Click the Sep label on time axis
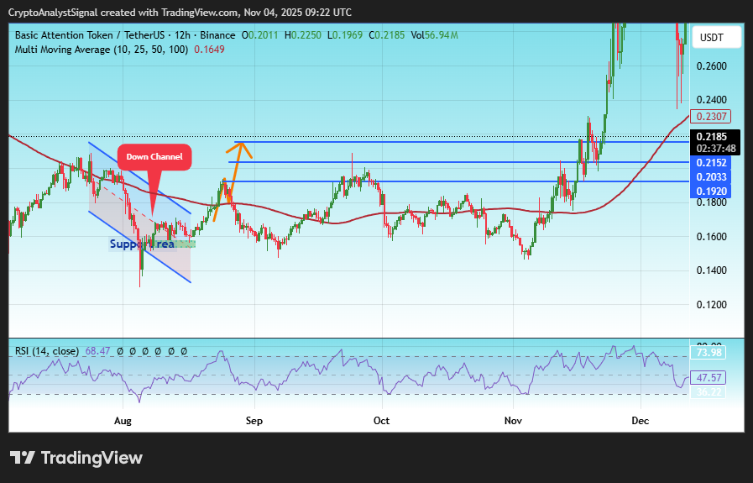 click(254, 421)
